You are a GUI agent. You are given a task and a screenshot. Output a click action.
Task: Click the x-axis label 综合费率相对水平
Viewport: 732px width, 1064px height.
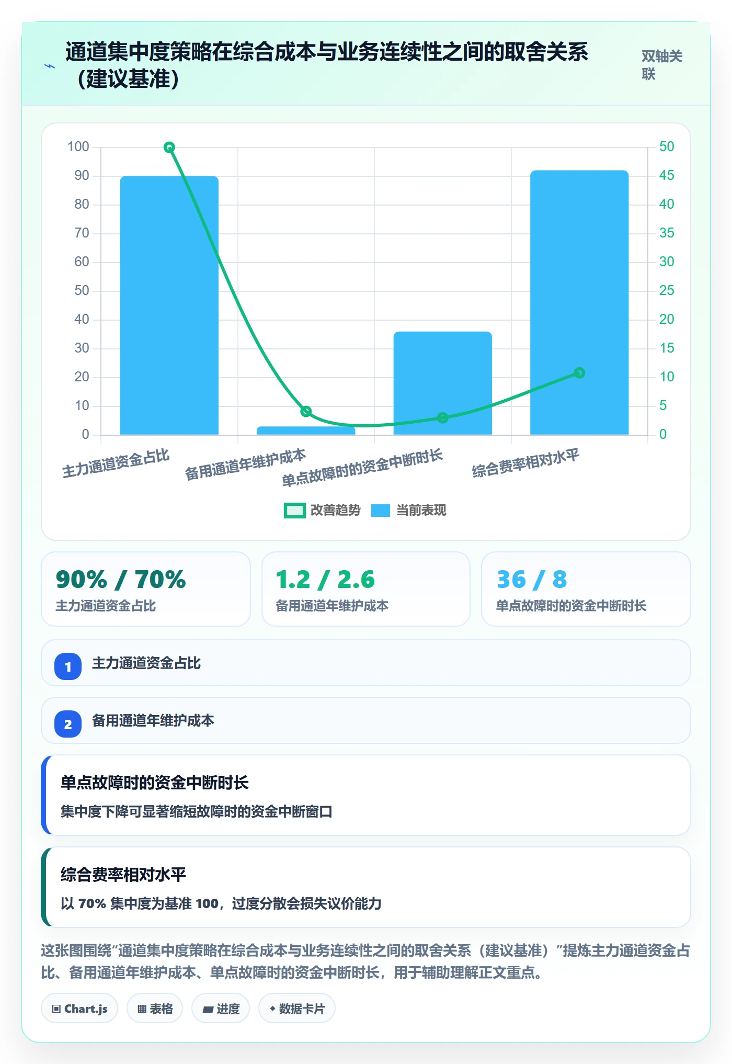pyautogui.click(x=525, y=463)
